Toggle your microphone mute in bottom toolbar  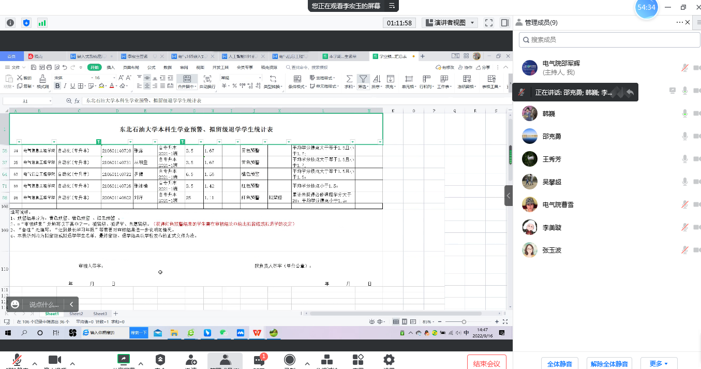click(x=17, y=360)
